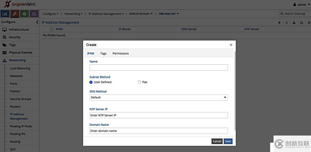The height and width of the screenshot is (152, 311).
Task: Click the download icon in the IPAM toolbar
Action: [294, 22]
